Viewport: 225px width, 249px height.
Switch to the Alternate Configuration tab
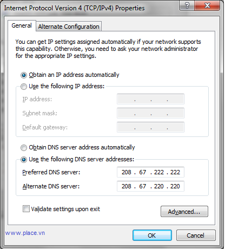point(69,27)
